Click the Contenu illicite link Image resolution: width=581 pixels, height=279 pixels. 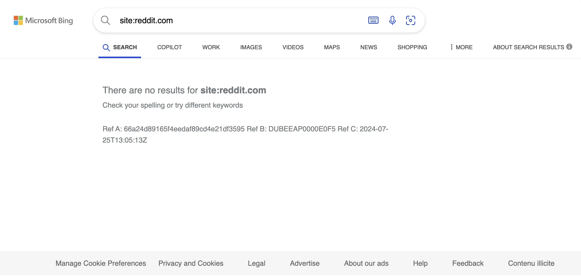[531, 263]
